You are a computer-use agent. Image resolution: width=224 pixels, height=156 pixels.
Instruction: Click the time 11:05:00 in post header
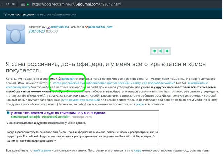[52, 31]
